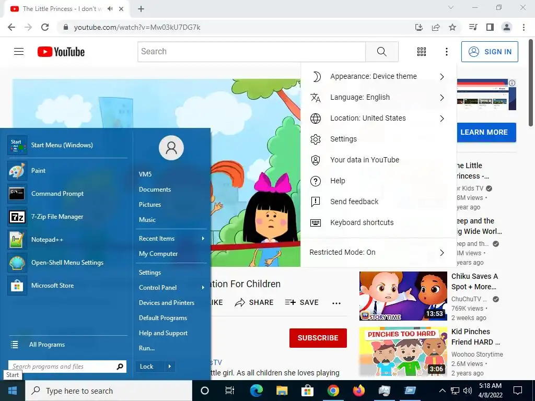The height and width of the screenshot is (401, 535).
Task: Open Firefox from taskbar
Action: pos(358,391)
